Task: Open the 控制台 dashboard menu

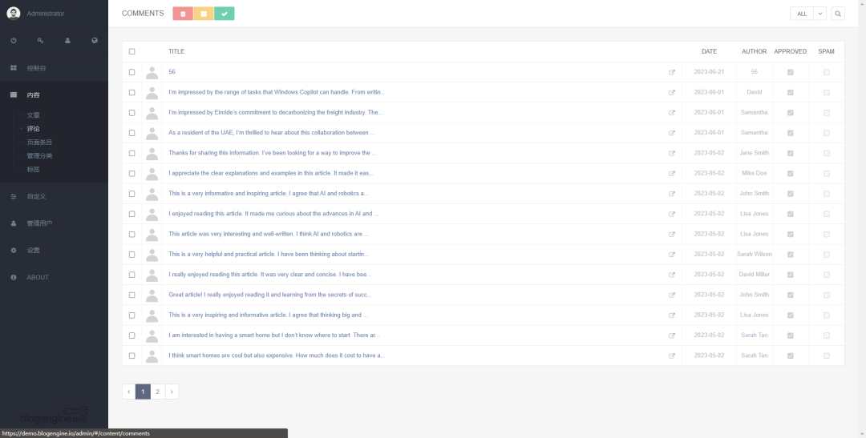Action: pos(55,68)
